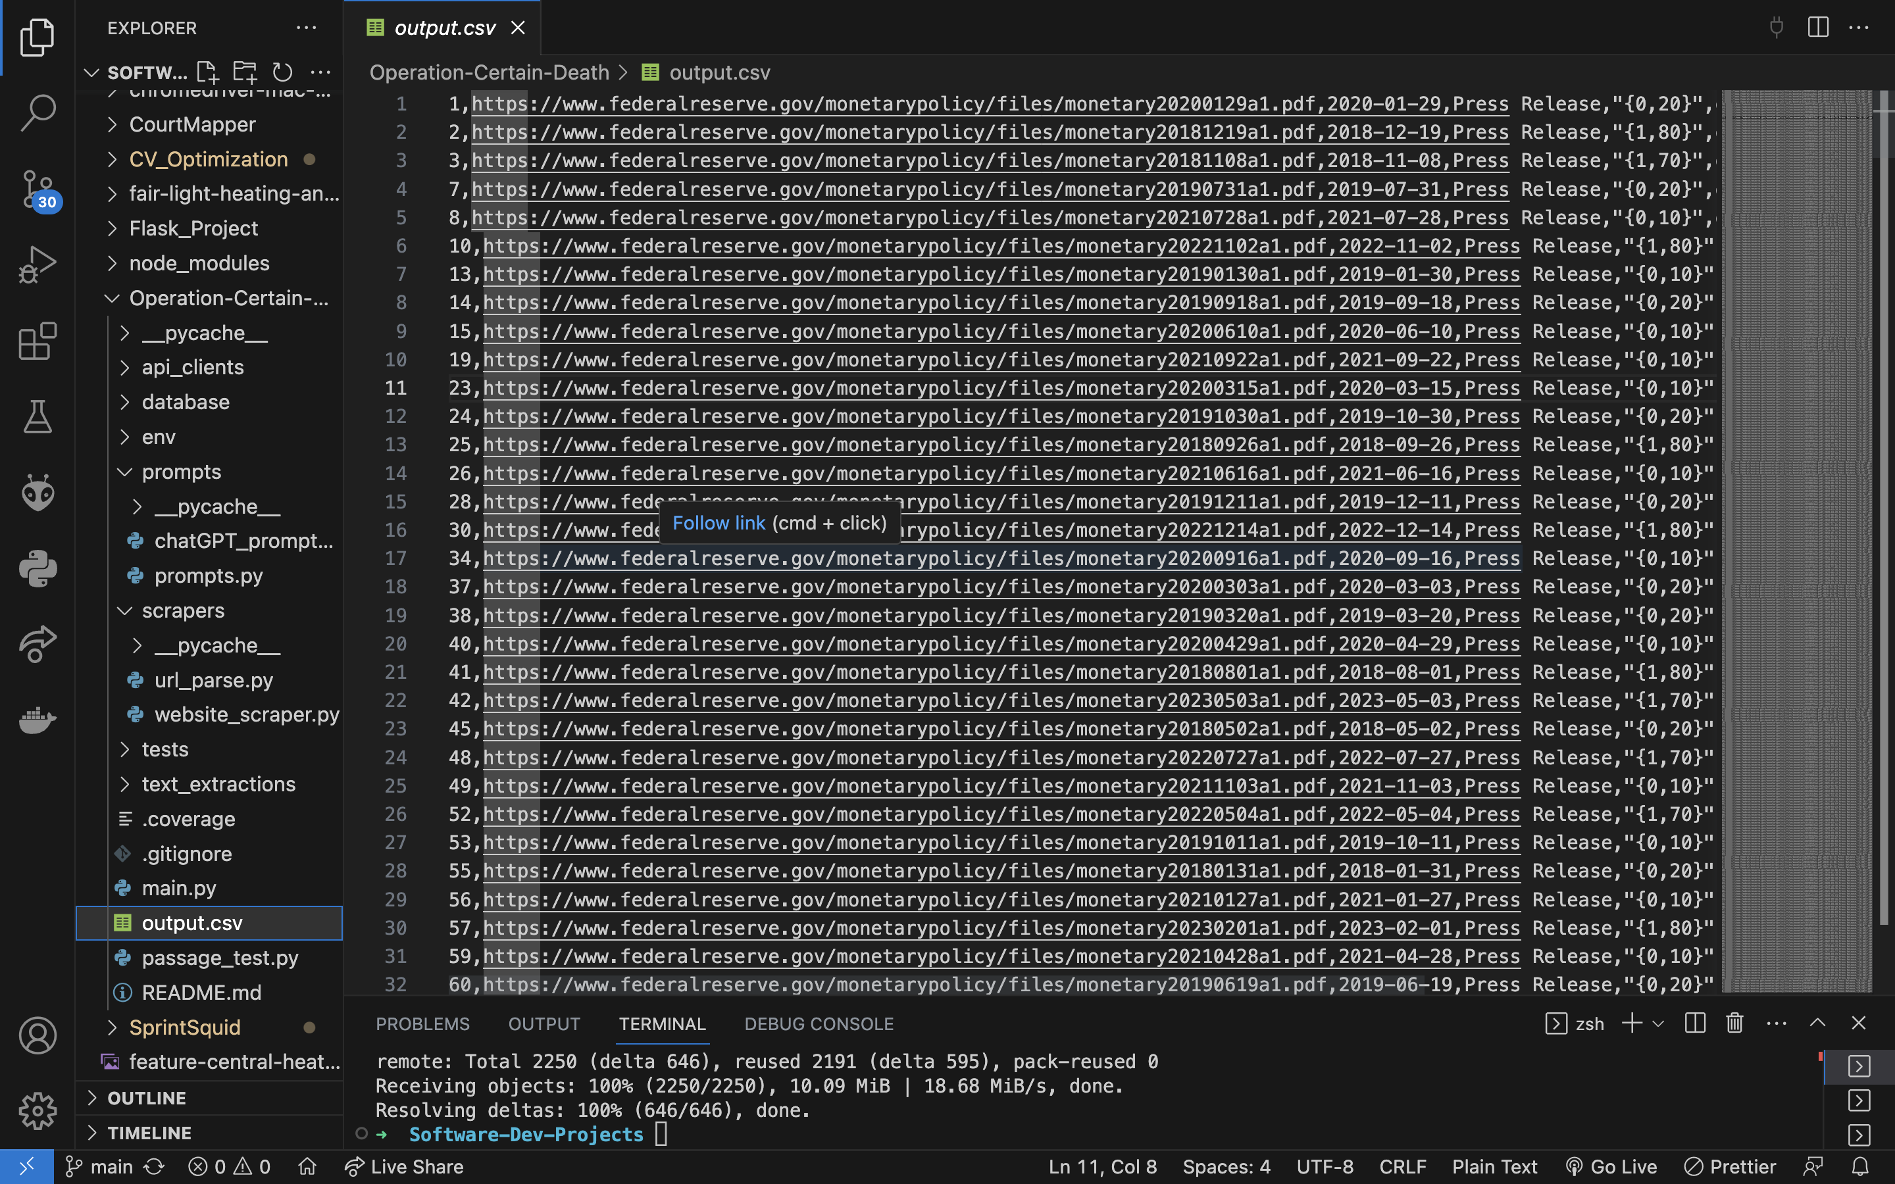The width and height of the screenshot is (1895, 1184).
Task: Open the Testing beaker view
Action: click(x=37, y=416)
